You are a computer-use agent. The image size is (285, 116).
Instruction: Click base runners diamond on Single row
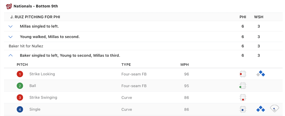260,109
